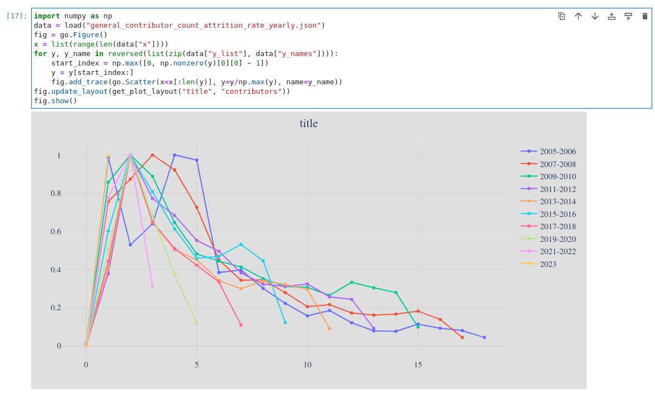Insert a new cell below
The width and height of the screenshot is (655, 399).
pyautogui.click(x=628, y=16)
